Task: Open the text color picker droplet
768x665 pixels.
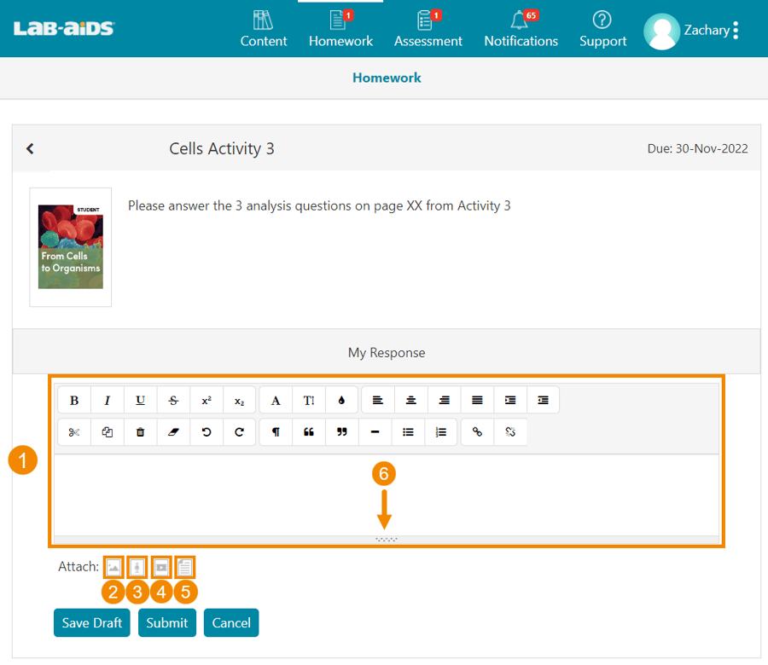Action: 342,400
